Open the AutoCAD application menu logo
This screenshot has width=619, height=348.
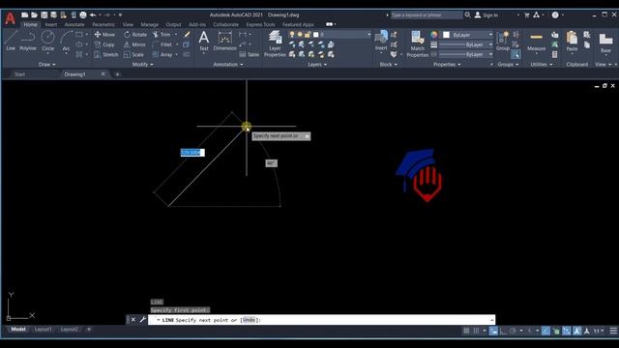10,18
